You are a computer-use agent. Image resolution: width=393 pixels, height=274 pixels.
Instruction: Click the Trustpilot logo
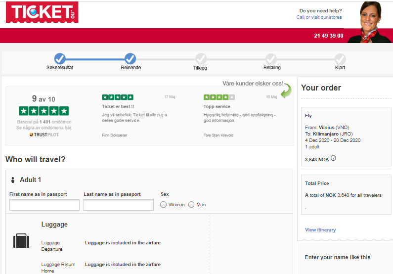coord(44,135)
